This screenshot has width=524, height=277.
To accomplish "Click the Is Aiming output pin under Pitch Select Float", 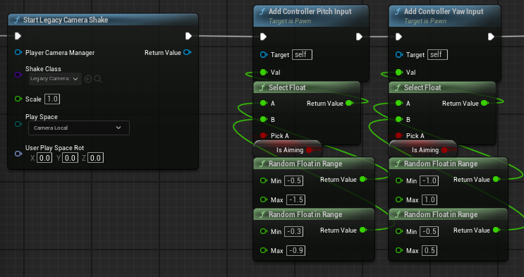I will click(x=309, y=150).
